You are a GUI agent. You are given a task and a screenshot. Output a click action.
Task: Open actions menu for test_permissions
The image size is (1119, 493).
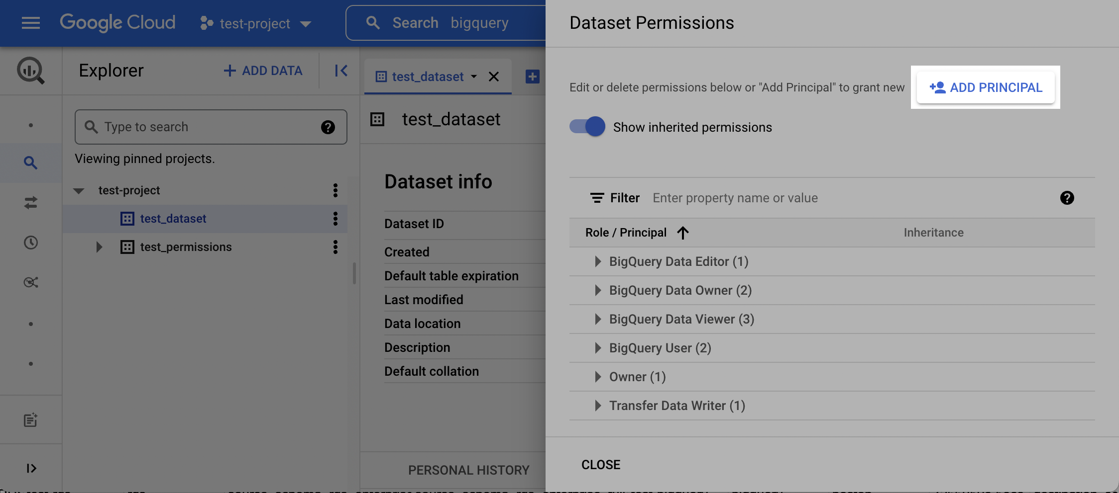(x=336, y=247)
